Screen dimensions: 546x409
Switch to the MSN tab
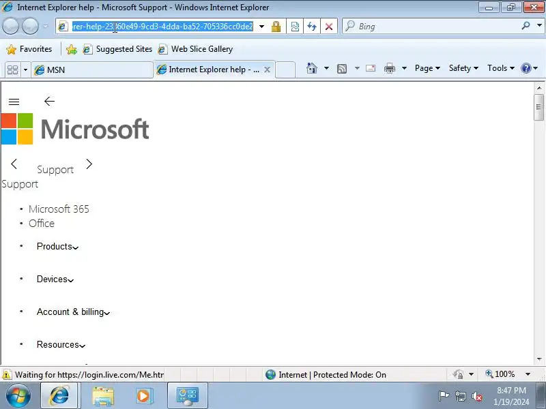pos(92,70)
